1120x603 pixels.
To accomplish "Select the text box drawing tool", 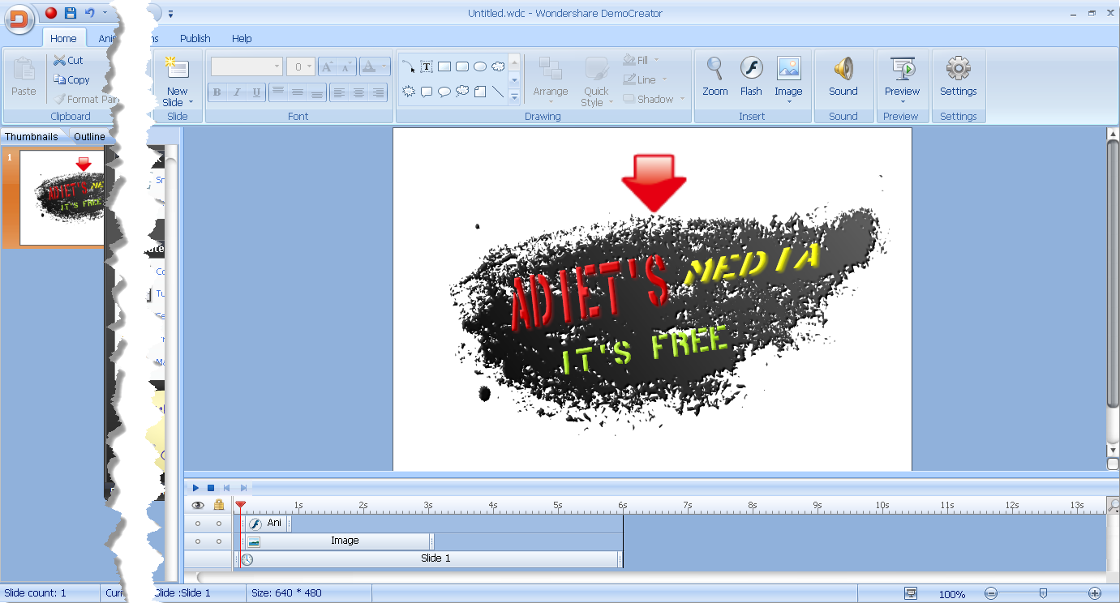I will click(427, 66).
